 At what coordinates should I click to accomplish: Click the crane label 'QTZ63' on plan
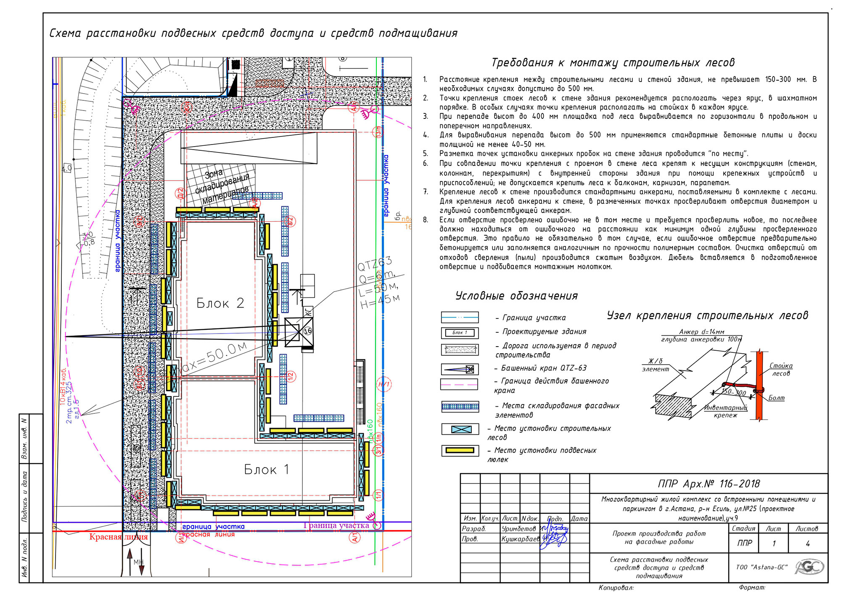tap(375, 264)
